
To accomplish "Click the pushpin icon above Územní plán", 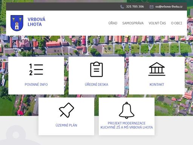I will click(66, 110).
